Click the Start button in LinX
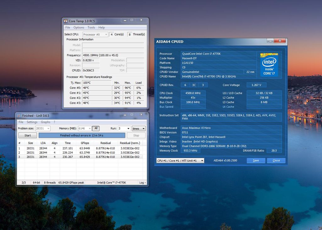The image size is (322, 230). [28, 136]
